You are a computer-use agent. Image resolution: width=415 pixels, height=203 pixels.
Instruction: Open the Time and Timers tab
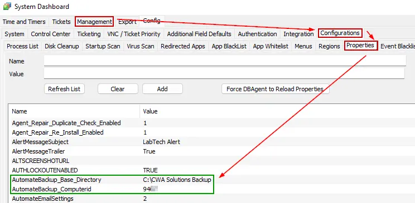click(24, 22)
